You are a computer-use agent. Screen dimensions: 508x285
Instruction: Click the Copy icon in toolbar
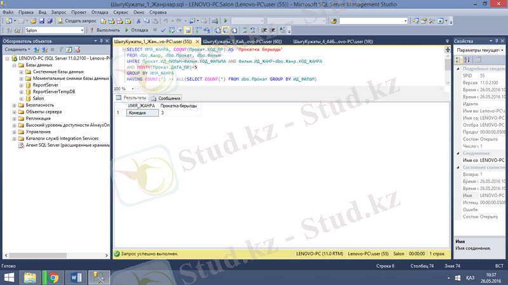tap(147, 21)
